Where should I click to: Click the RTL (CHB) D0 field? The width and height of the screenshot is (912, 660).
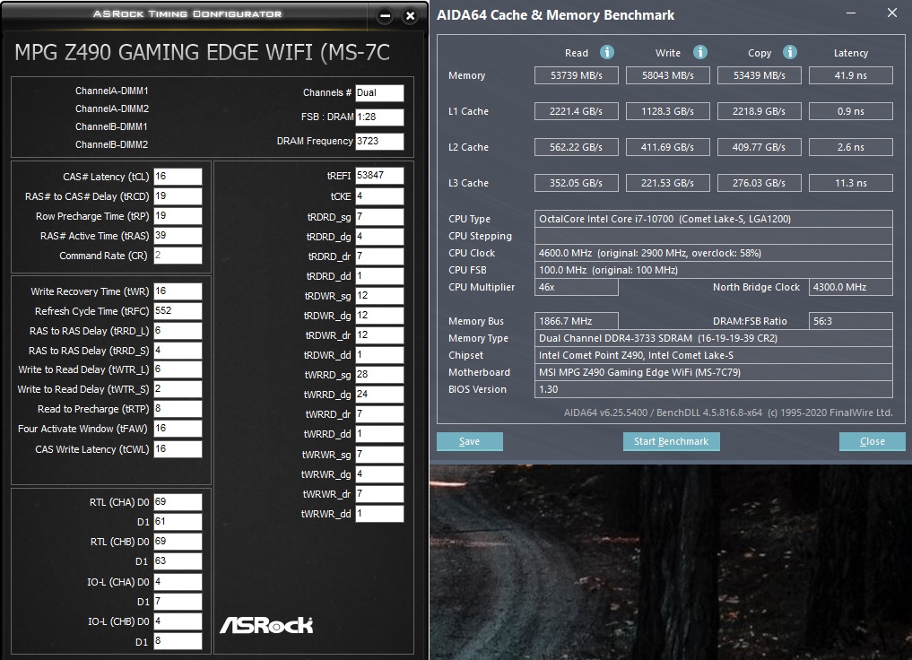click(178, 542)
